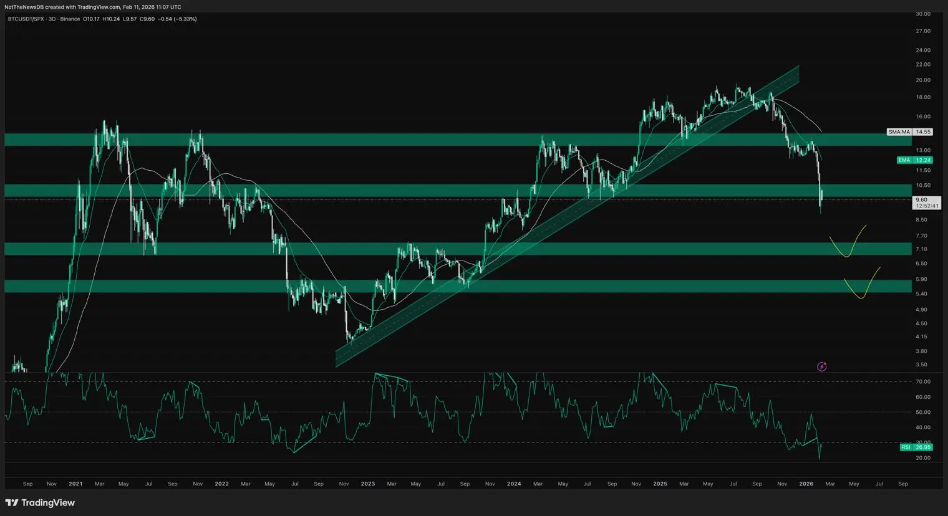948x516 pixels.
Task: Click the 7.70 price scale label
Action: pos(921,236)
